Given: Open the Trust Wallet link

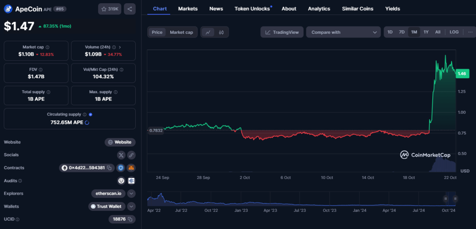Looking at the screenshot, I should pos(107,207).
